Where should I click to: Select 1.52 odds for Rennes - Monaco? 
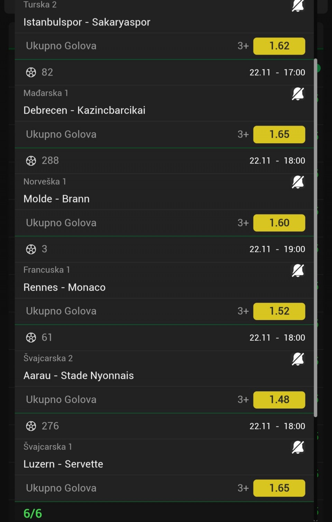pos(279,311)
